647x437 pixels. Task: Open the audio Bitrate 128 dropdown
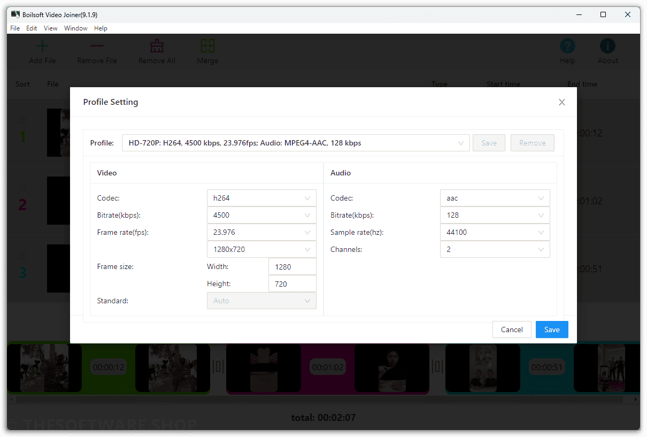click(x=495, y=215)
